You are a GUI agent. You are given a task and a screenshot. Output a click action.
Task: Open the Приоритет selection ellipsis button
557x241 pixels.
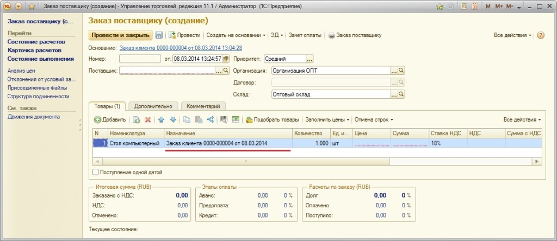(x=310, y=59)
